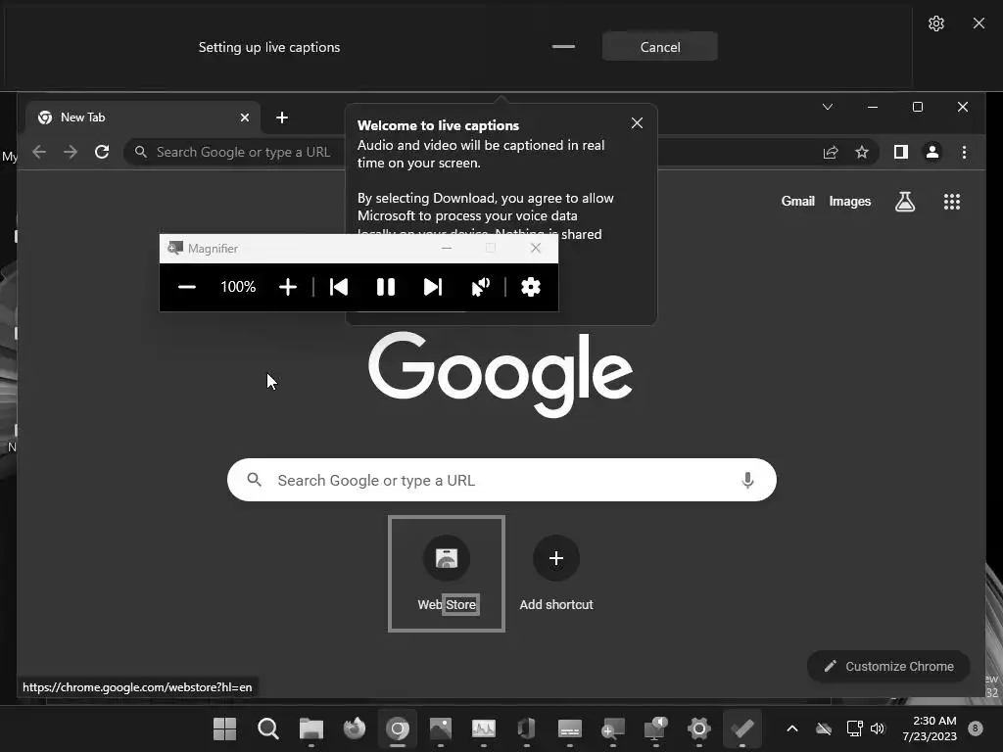Dismiss Welcome to live captions popup
The image size is (1003, 752).
pos(637,122)
